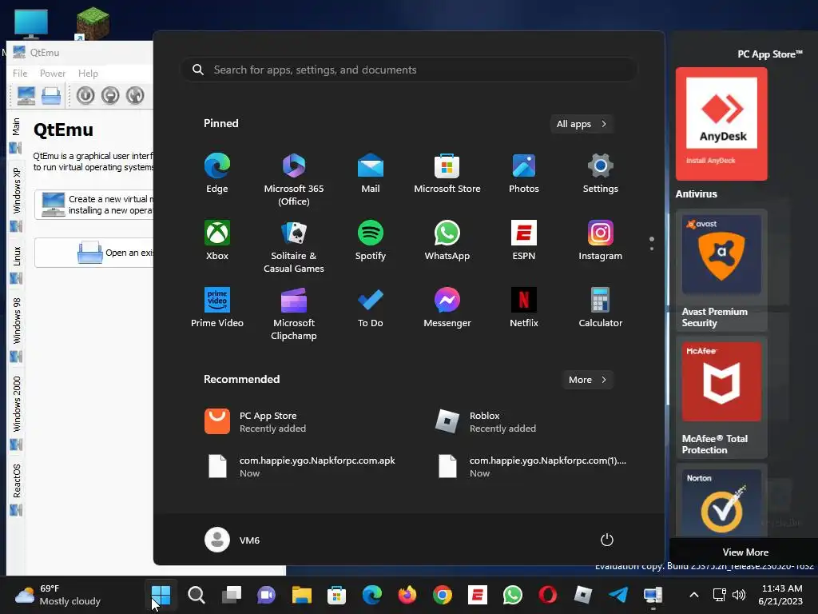Open Telegram from the taskbar
The image size is (818, 614).
(x=618, y=595)
